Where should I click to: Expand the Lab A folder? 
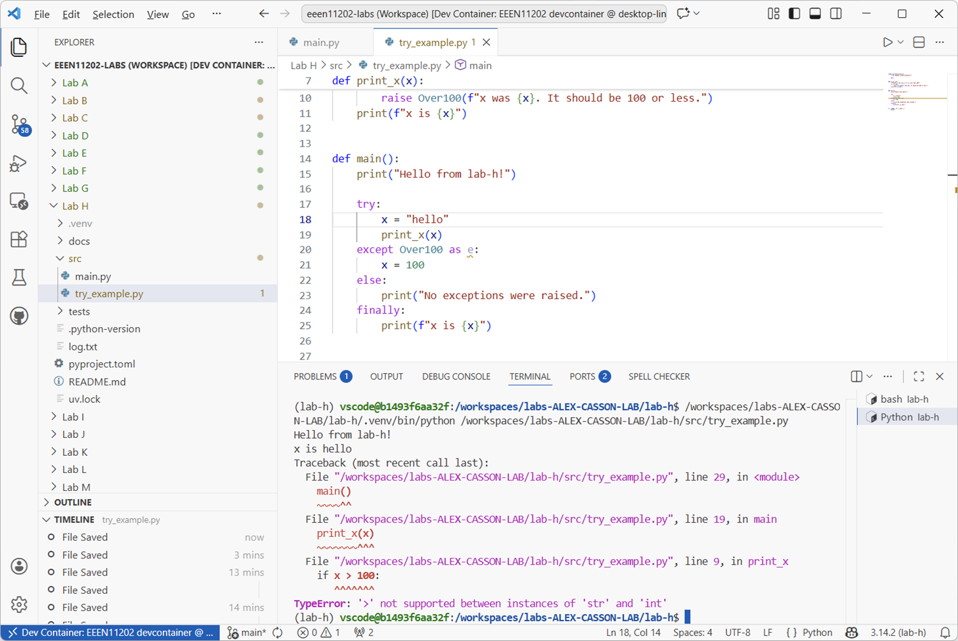point(75,83)
